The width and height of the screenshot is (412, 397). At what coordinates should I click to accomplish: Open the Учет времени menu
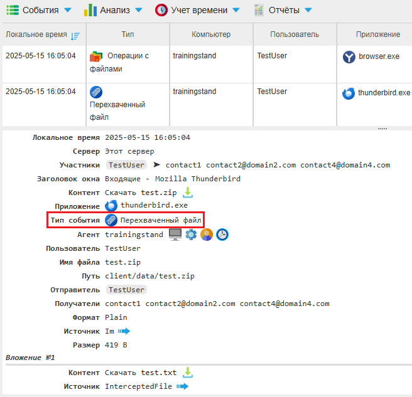point(197,10)
